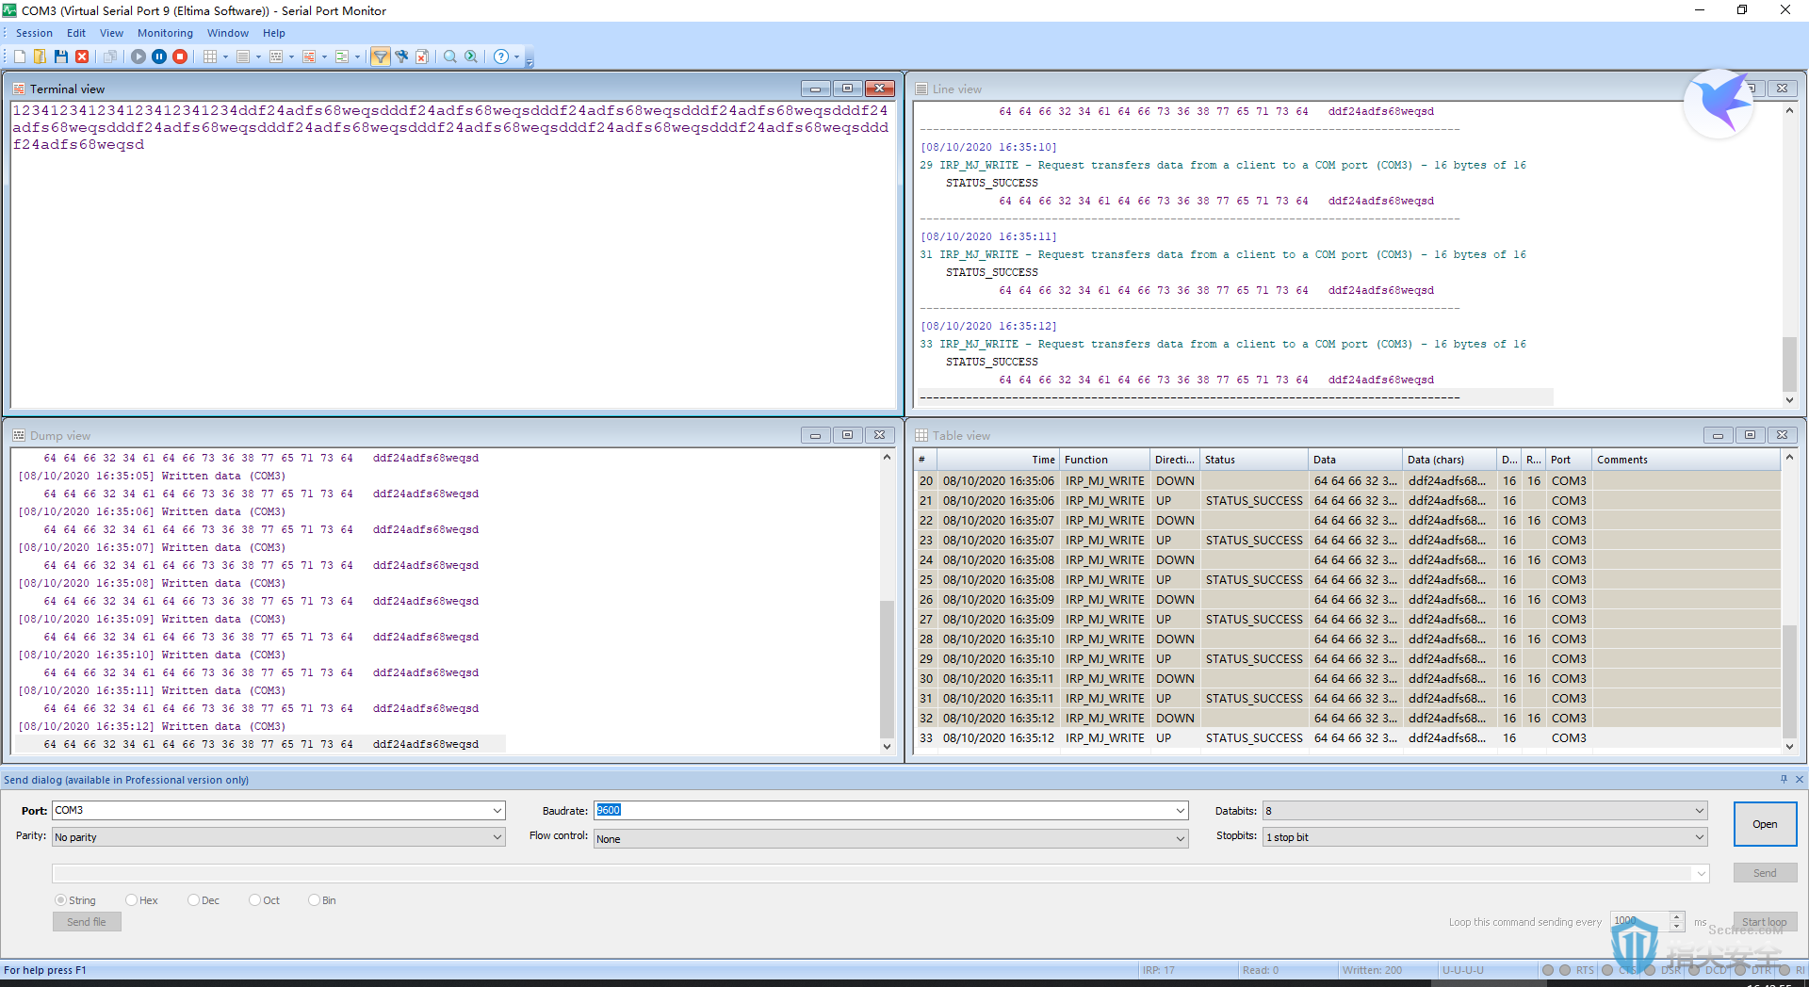Image resolution: width=1809 pixels, height=987 pixels.
Task: Click Line view vertical scrollbar thumb
Action: pyautogui.click(x=1789, y=364)
